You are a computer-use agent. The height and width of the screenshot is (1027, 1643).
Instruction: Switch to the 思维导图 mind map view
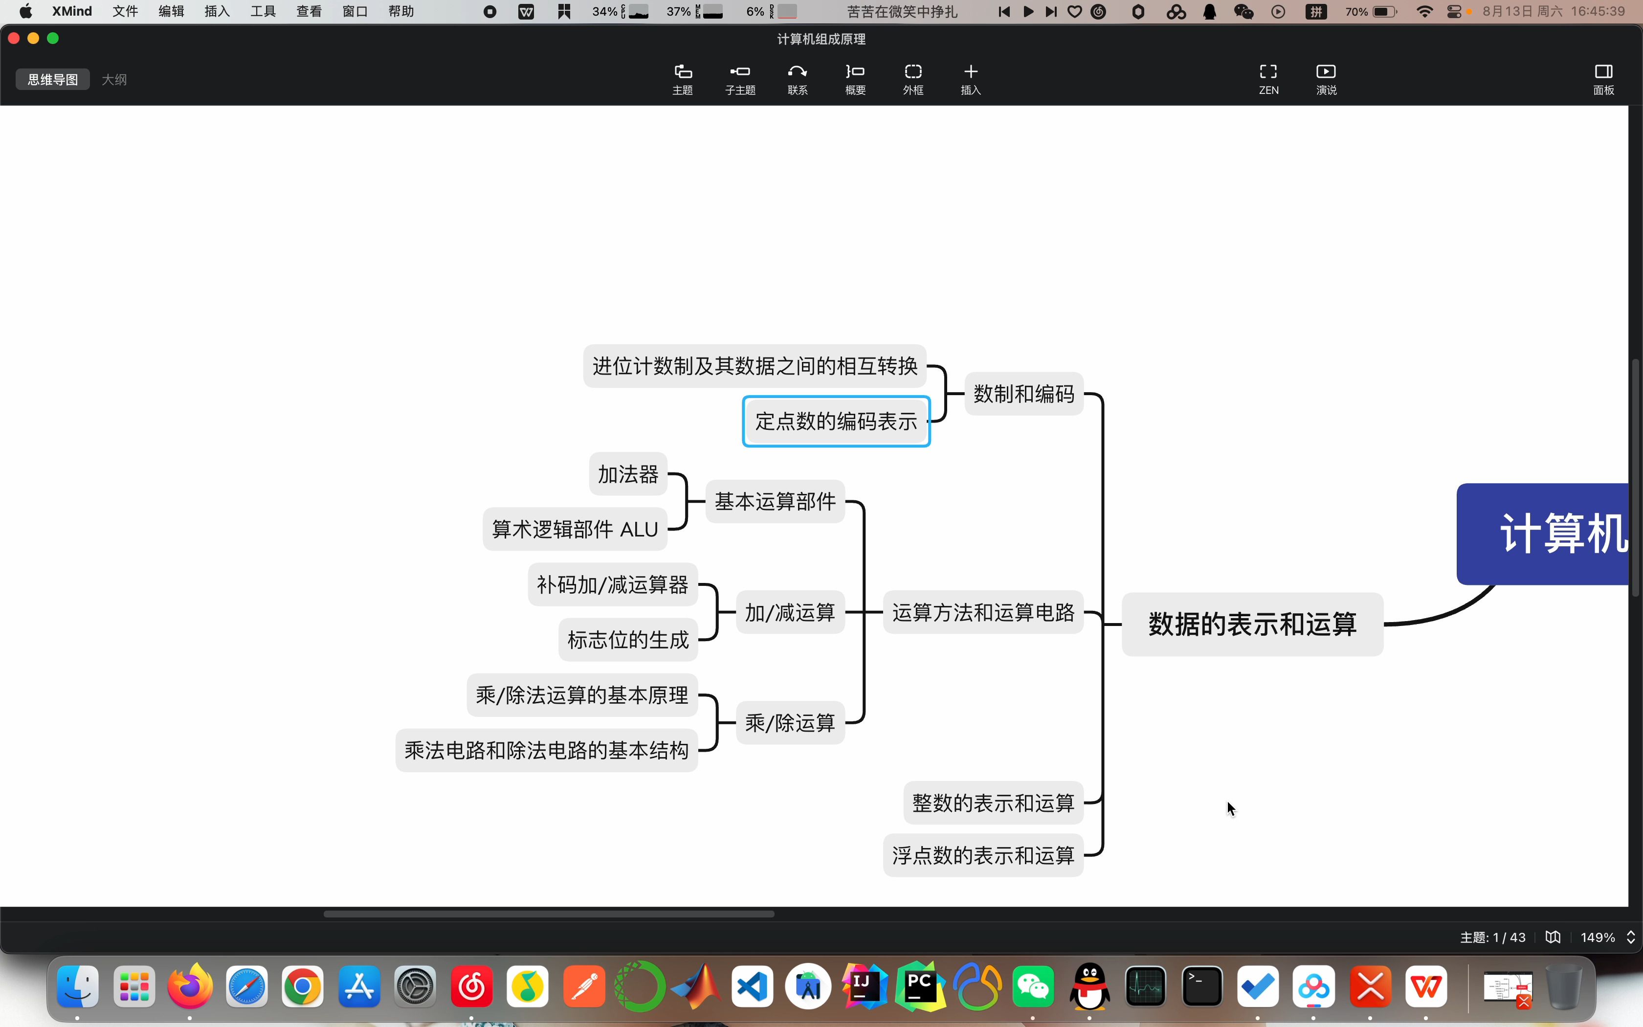(x=53, y=79)
